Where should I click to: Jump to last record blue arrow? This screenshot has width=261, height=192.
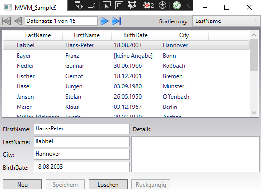116,21
